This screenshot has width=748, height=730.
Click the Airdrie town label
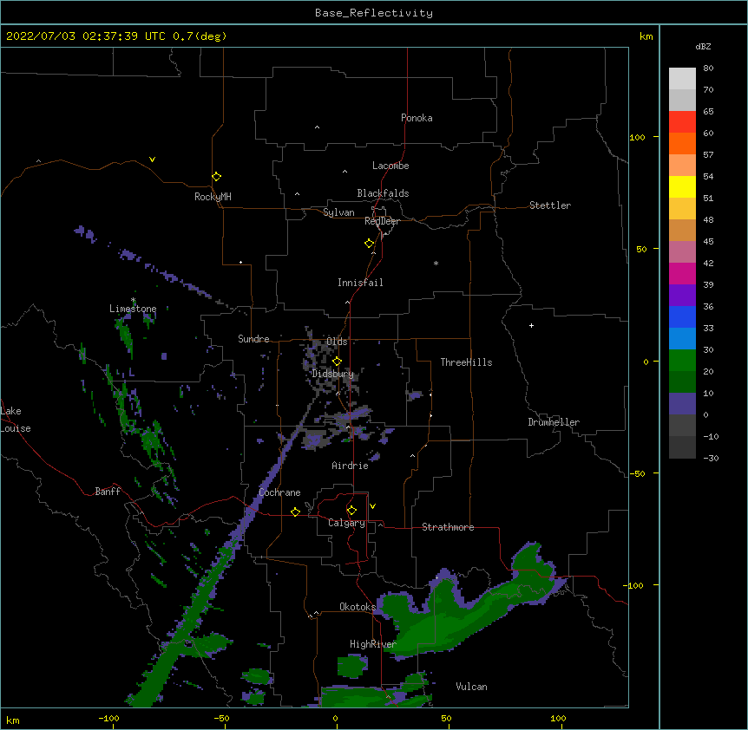pyautogui.click(x=351, y=466)
